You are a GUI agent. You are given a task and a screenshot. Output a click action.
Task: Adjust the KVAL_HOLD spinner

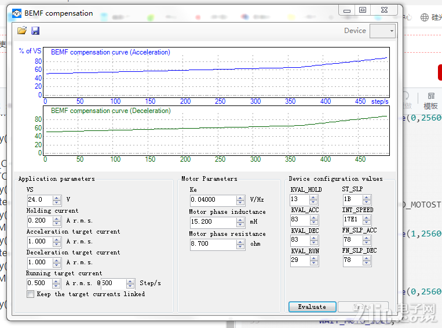click(313, 200)
